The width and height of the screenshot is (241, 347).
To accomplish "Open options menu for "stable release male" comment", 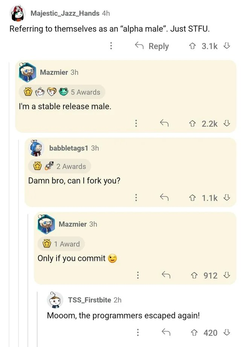I will [136, 123].
